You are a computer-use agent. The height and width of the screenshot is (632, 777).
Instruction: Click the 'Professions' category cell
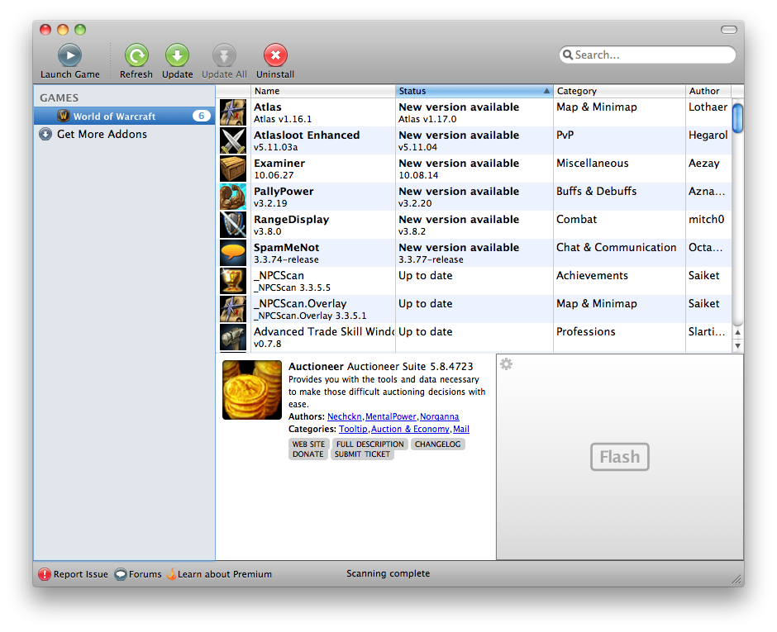(586, 332)
